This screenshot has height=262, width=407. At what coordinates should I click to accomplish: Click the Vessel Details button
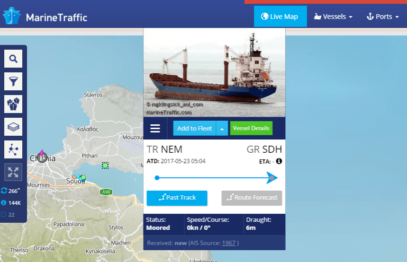click(x=251, y=128)
